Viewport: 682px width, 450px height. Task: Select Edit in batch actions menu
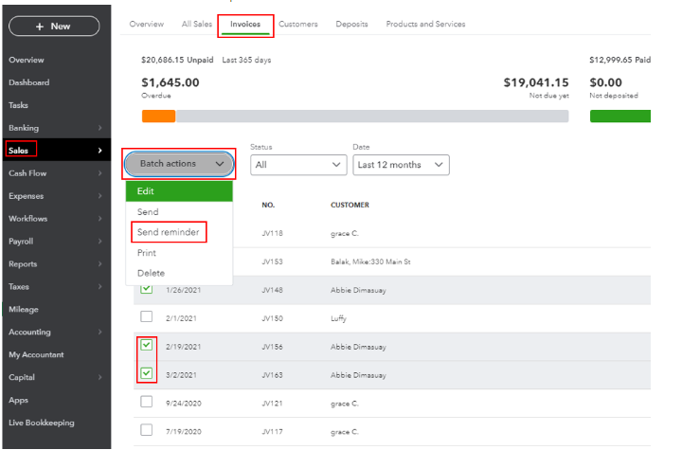(179, 191)
